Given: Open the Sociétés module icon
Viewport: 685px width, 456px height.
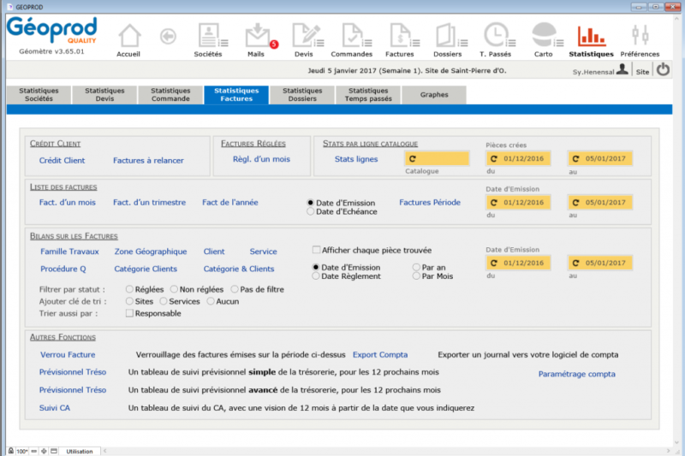Looking at the screenshot, I should [x=208, y=37].
